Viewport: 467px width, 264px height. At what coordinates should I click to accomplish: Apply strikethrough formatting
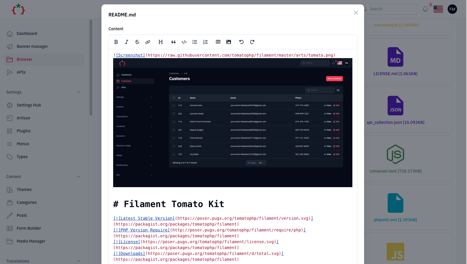click(137, 42)
